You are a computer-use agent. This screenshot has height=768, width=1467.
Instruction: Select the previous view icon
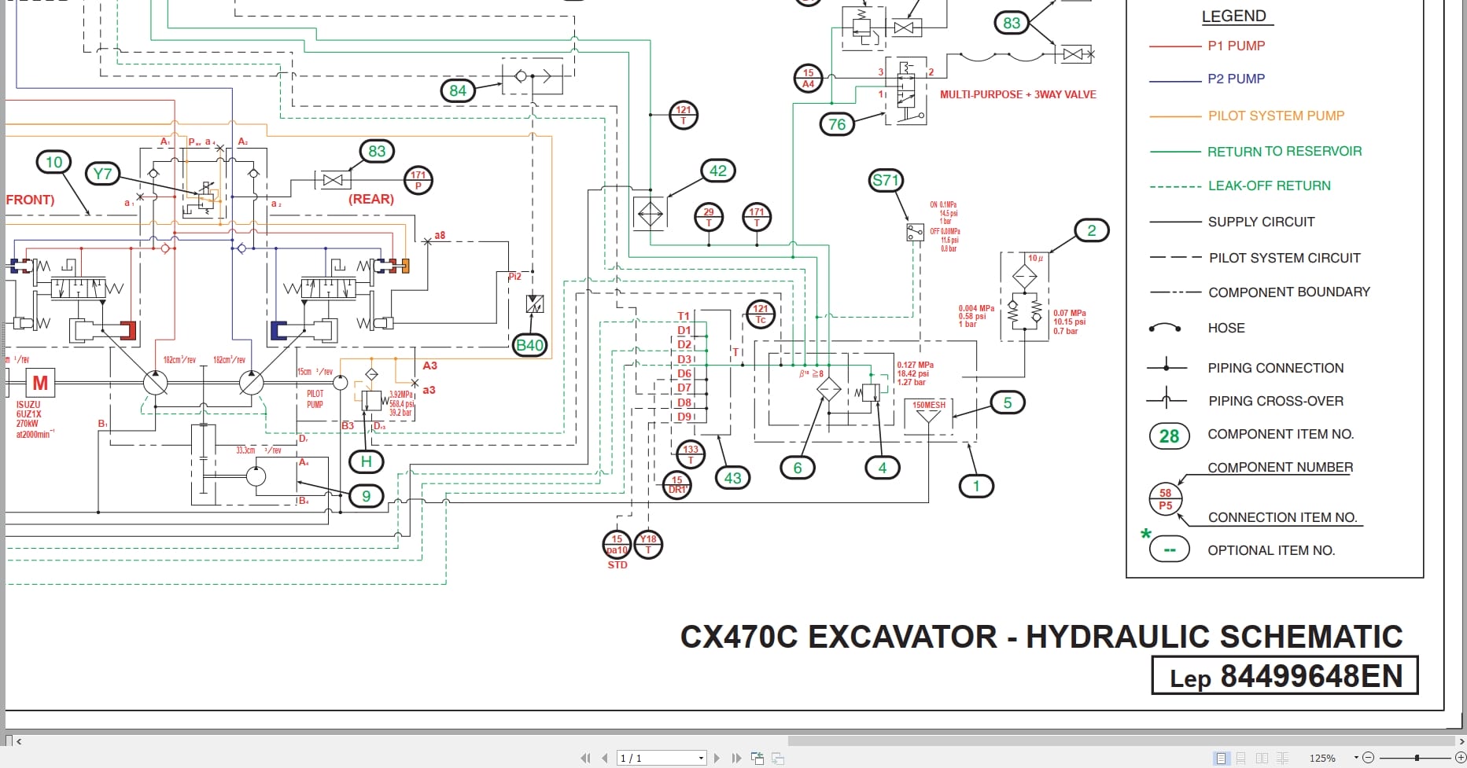click(x=758, y=757)
